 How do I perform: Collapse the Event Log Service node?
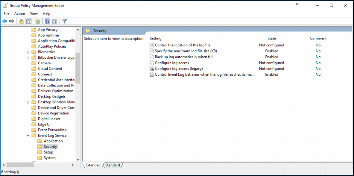(x=28, y=136)
